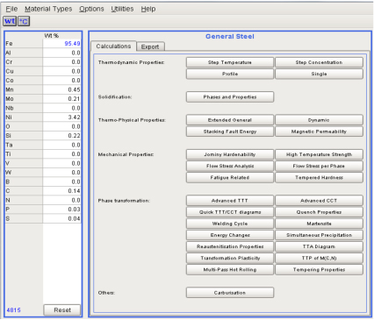
Task: Edit the Co weight percent field
Action: 61,81
